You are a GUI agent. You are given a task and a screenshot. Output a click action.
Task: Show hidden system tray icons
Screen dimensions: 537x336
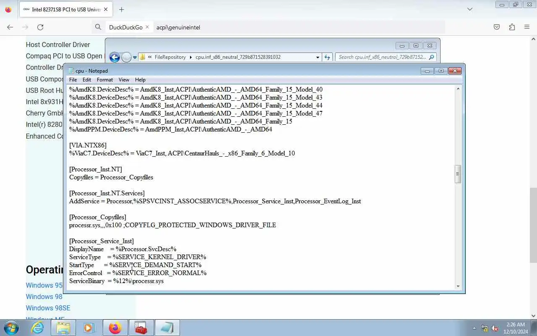[474, 328]
